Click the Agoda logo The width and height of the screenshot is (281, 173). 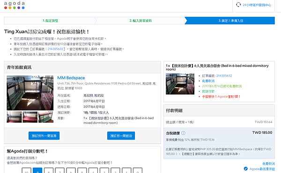click(x=15, y=5)
